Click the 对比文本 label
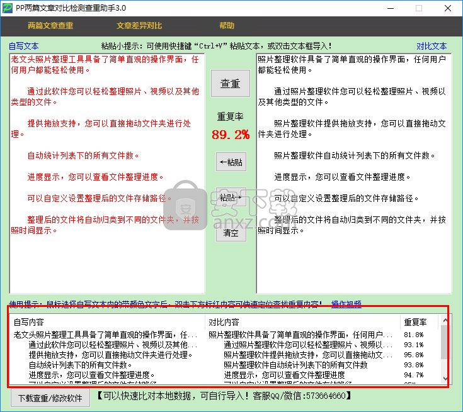Viewport: 463px width, 412px height. pyautogui.click(x=432, y=46)
